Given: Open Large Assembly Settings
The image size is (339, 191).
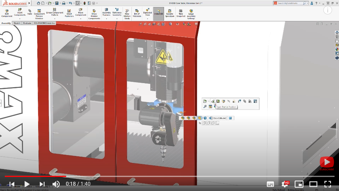Looking at the screenshot, I should point(191,14).
